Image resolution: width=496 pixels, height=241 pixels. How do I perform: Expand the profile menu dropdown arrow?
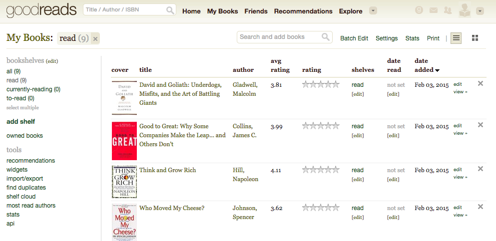click(x=480, y=11)
